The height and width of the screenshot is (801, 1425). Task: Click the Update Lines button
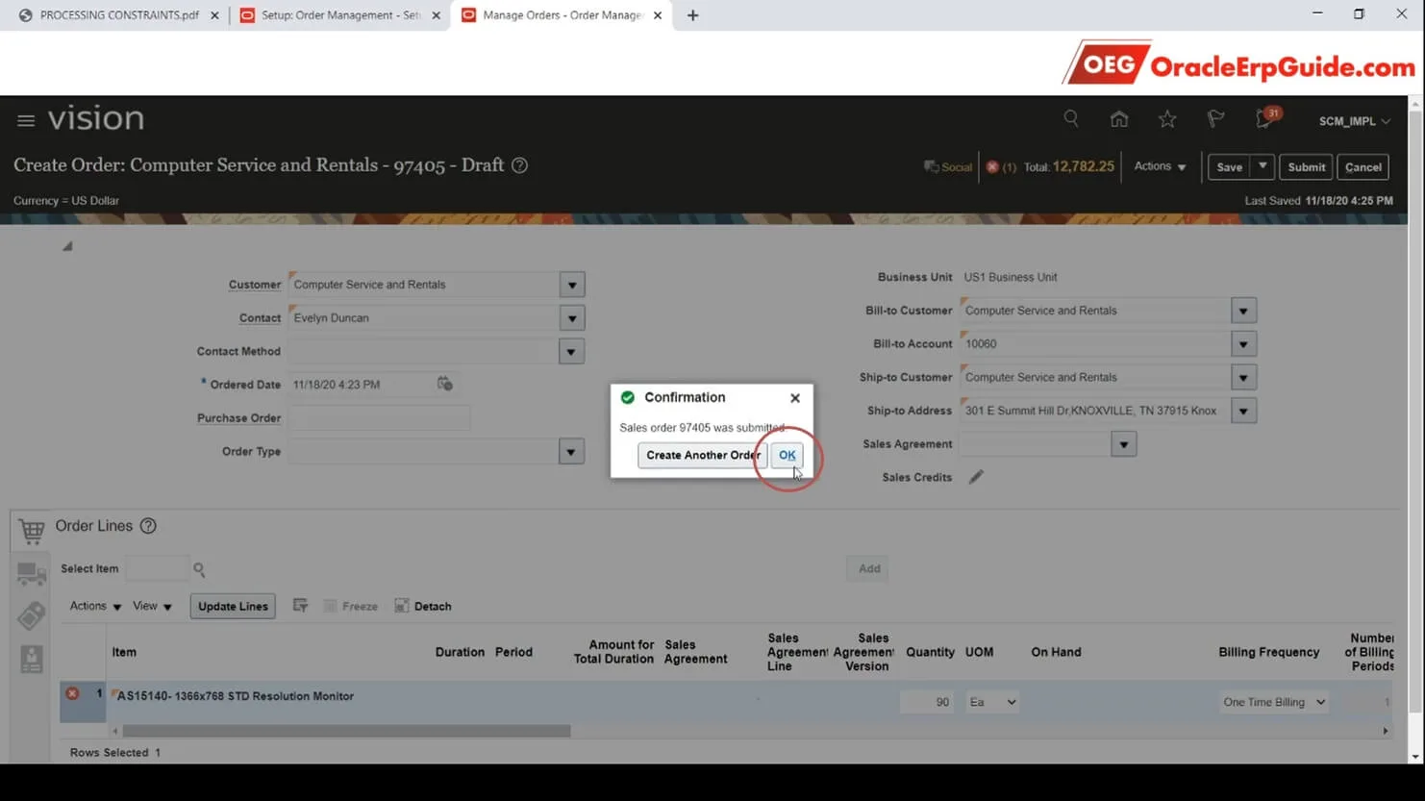click(x=233, y=606)
